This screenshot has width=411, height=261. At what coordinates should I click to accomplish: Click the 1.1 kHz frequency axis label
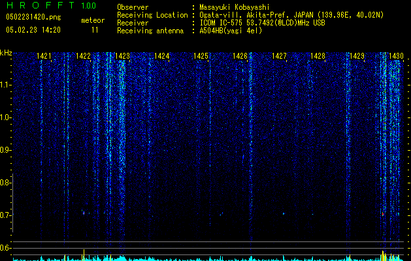click(5, 85)
